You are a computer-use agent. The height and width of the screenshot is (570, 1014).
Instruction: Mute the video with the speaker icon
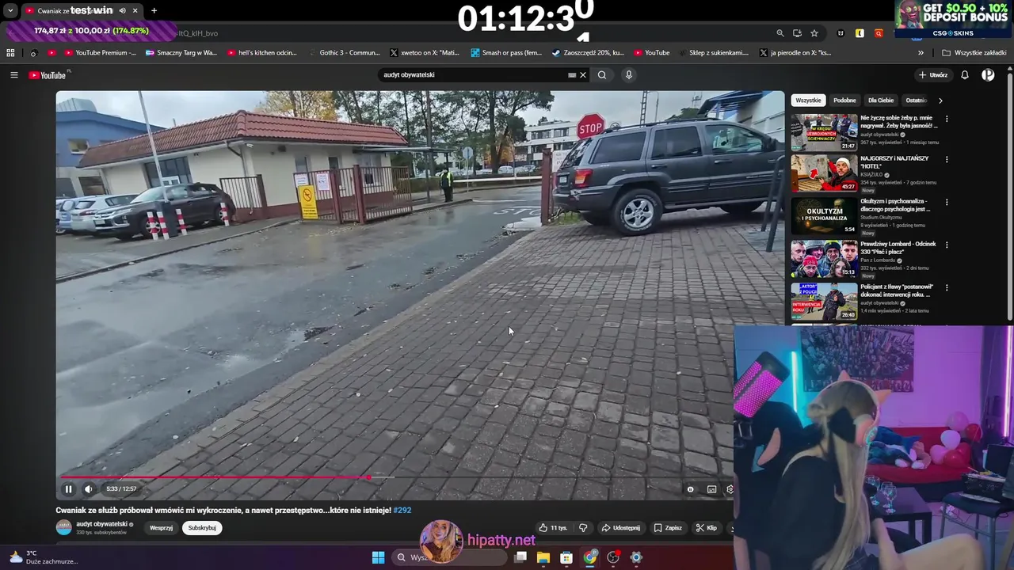88,489
